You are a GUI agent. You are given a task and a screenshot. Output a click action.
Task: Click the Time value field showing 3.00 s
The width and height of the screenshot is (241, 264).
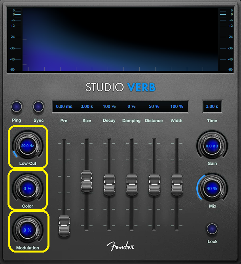pyautogui.click(x=212, y=106)
